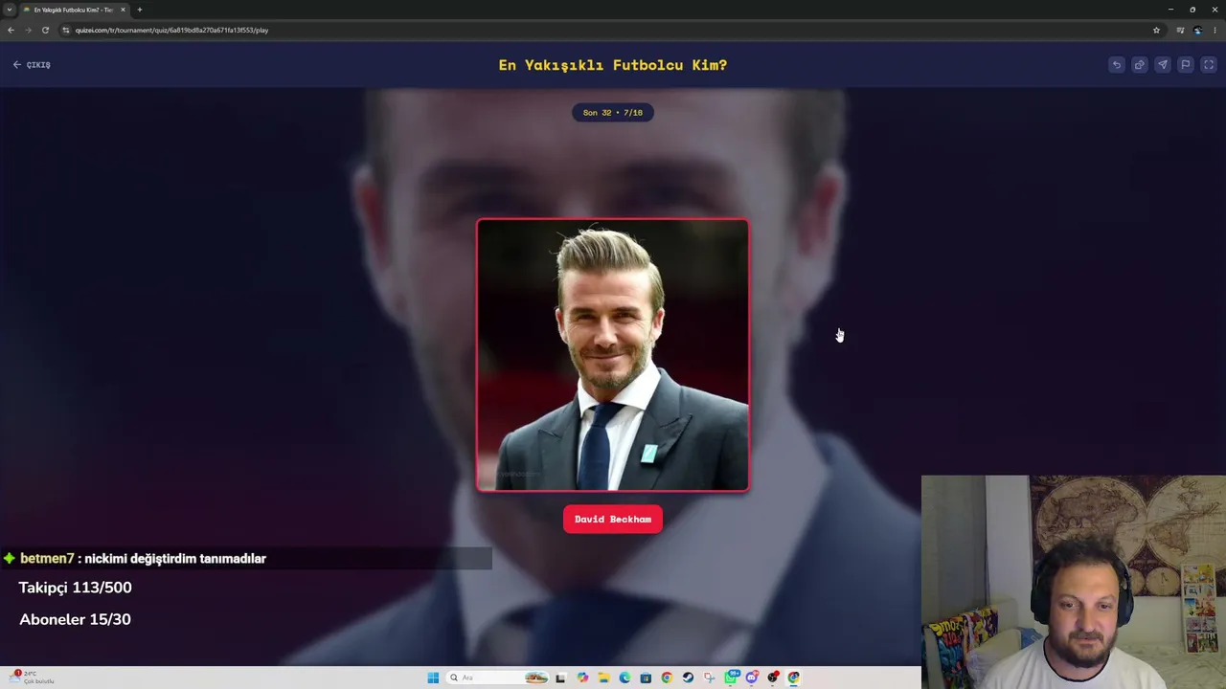This screenshot has width=1226, height=689.
Task: Bookmark this page with the star icon
Action: [1156, 30]
